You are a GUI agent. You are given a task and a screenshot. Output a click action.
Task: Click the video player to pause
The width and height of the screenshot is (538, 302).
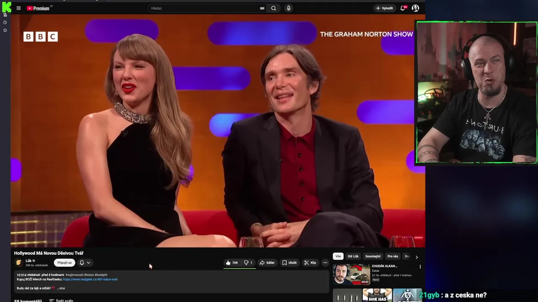click(x=218, y=131)
